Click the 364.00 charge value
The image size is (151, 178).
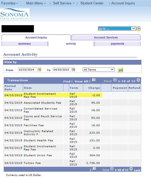click(x=95, y=155)
